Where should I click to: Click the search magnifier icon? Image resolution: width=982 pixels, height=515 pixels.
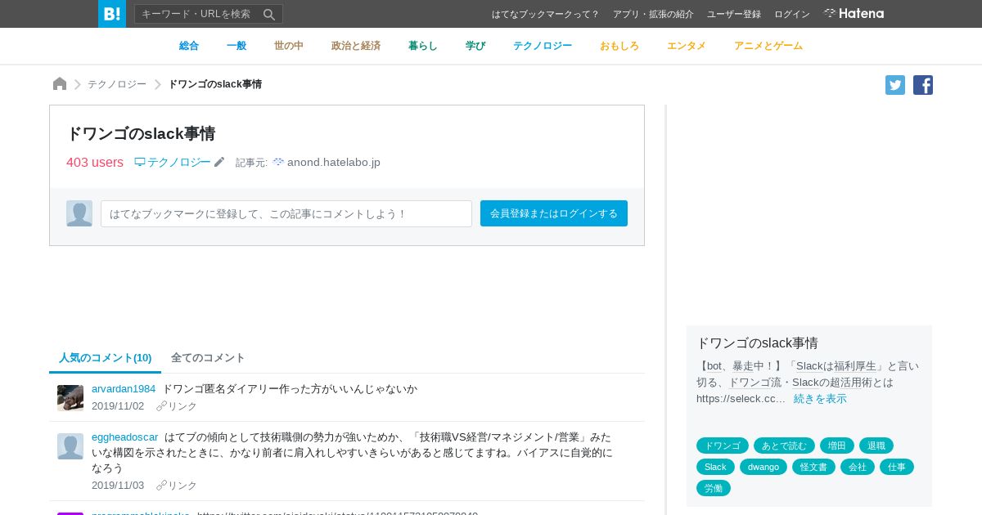269,14
